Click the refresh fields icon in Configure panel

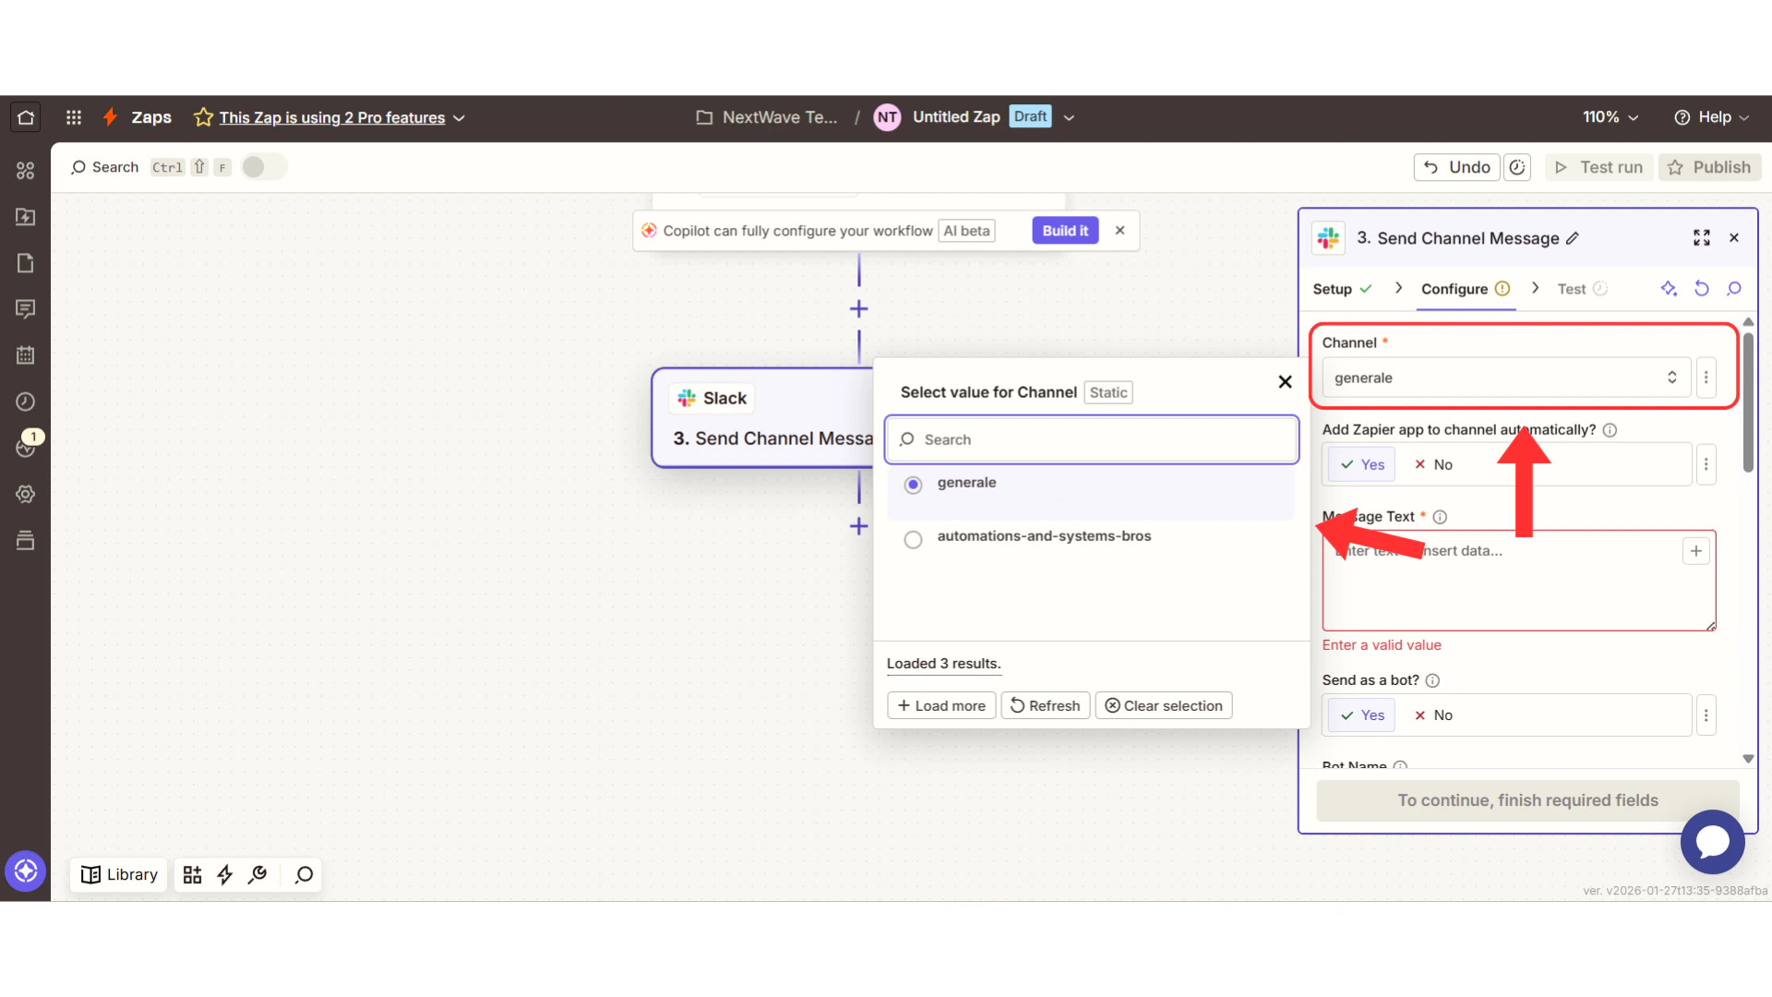click(1702, 288)
